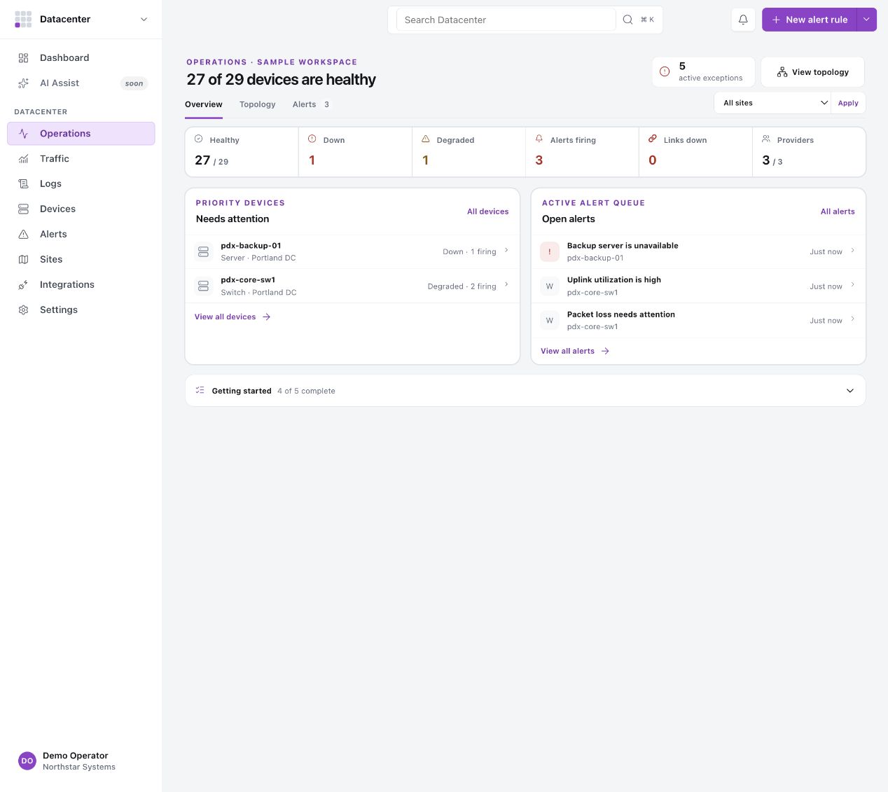This screenshot has width=888, height=792.
Task: Open notifications bell icon
Action: [x=743, y=20]
